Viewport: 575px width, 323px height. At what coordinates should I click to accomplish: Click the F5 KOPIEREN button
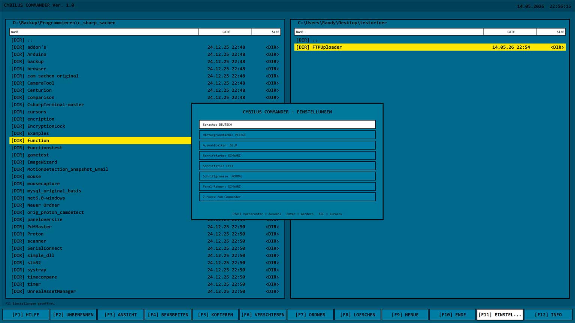(x=215, y=315)
